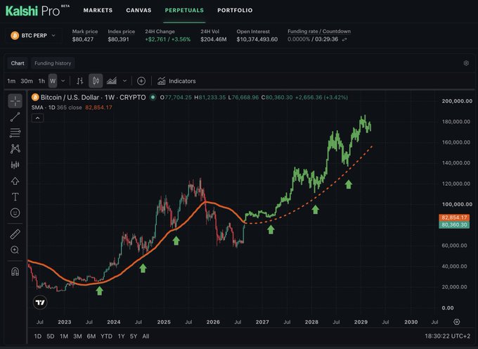Open the chart settings gear
This screenshot has height=349, width=478.
pyautogui.click(x=466, y=63)
